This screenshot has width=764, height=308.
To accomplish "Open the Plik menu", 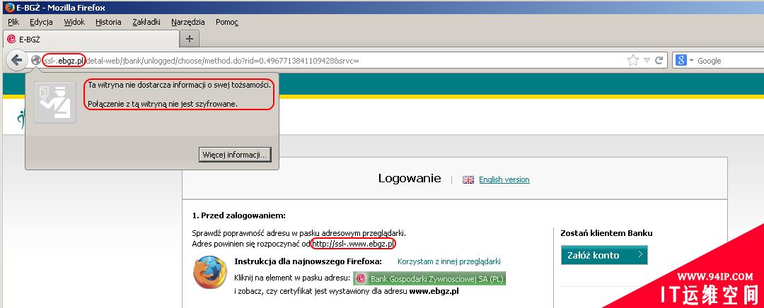I will coord(13,22).
